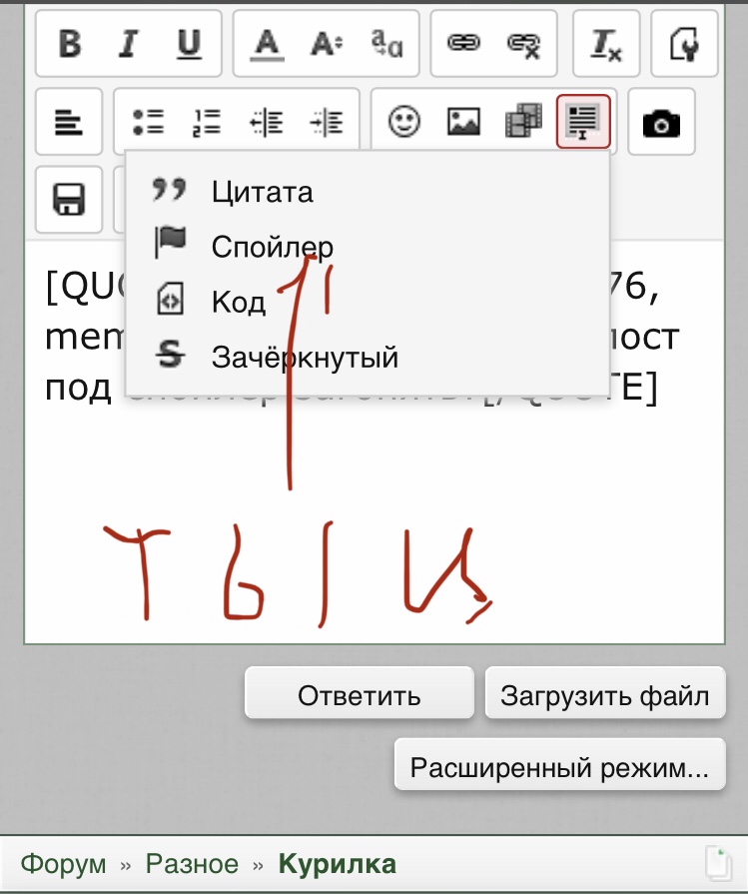The height and width of the screenshot is (894, 748).
Task: Toggle underline text formatting
Action: point(189,44)
